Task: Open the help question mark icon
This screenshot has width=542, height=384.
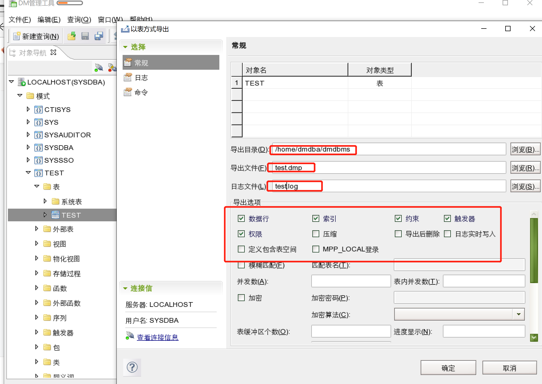Action: [132, 367]
